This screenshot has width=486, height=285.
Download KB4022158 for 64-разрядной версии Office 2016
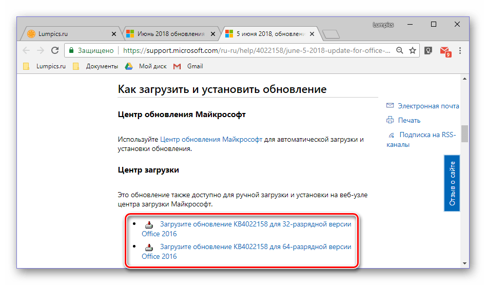[x=246, y=252]
